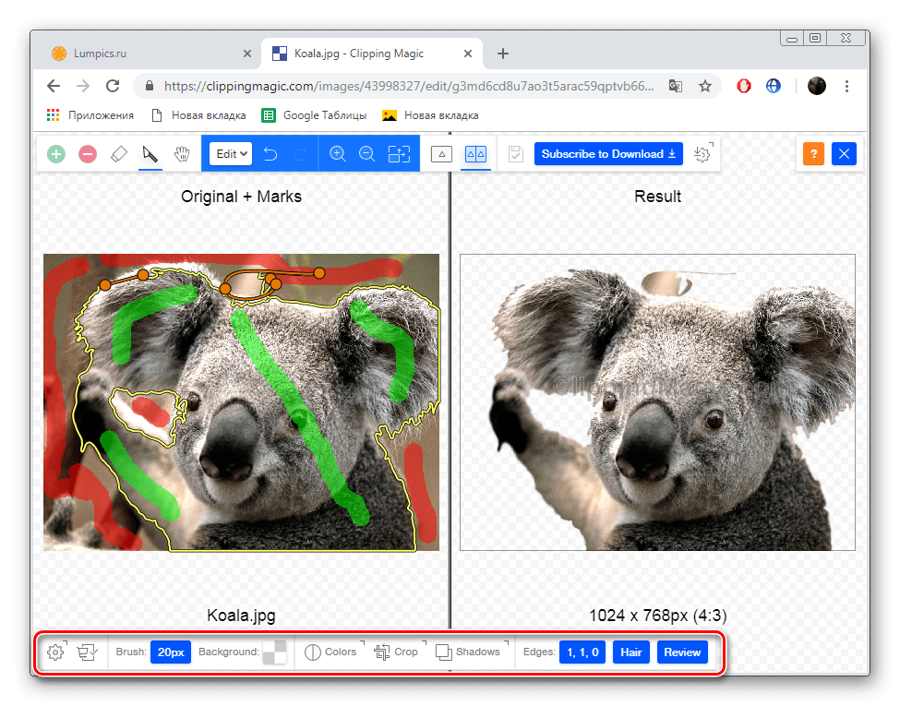Select the red Remove (minus) tool
900x706 pixels.
(88, 154)
